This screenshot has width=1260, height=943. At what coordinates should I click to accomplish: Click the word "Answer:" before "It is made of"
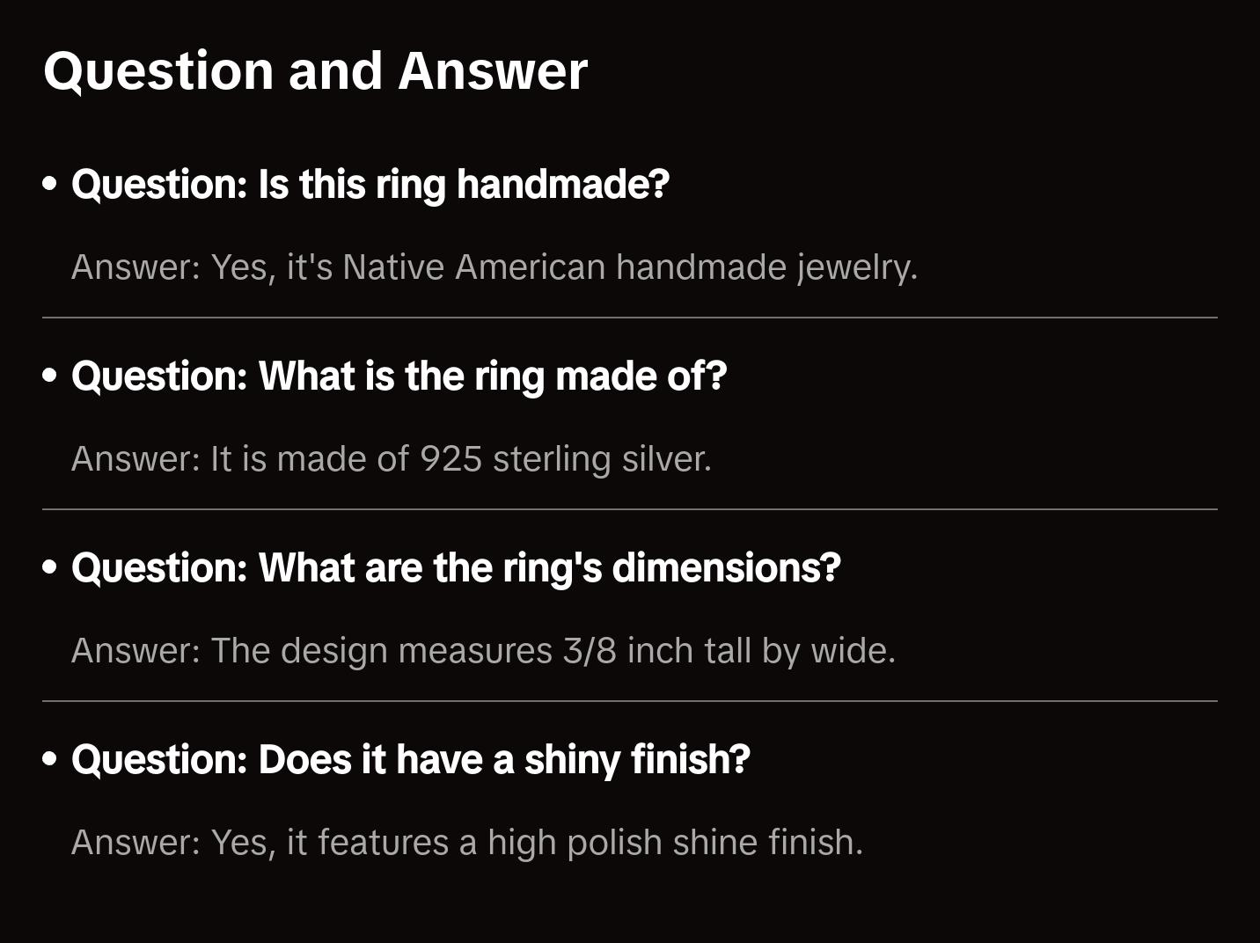tap(136, 459)
